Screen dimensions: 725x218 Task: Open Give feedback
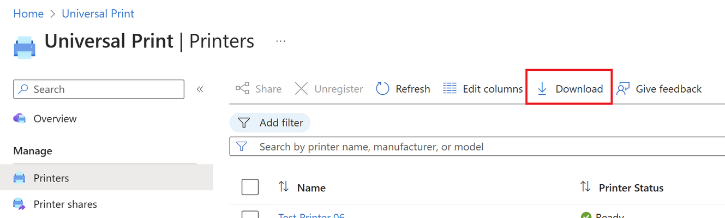point(659,89)
